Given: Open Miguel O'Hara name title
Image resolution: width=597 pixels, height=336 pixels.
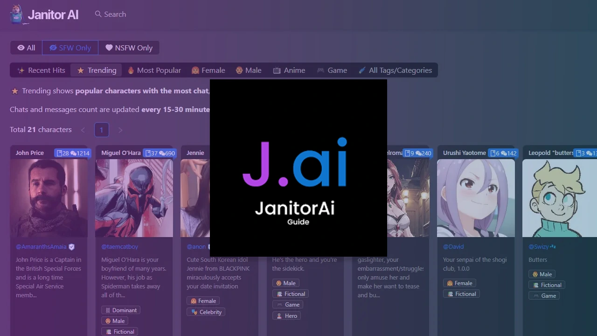Looking at the screenshot, I should pyautogui.click(x=121, y=153).
